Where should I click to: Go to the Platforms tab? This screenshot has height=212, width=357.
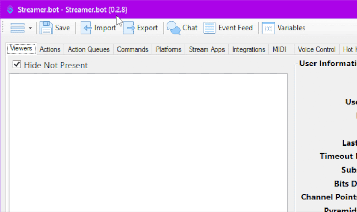point(168,49)
